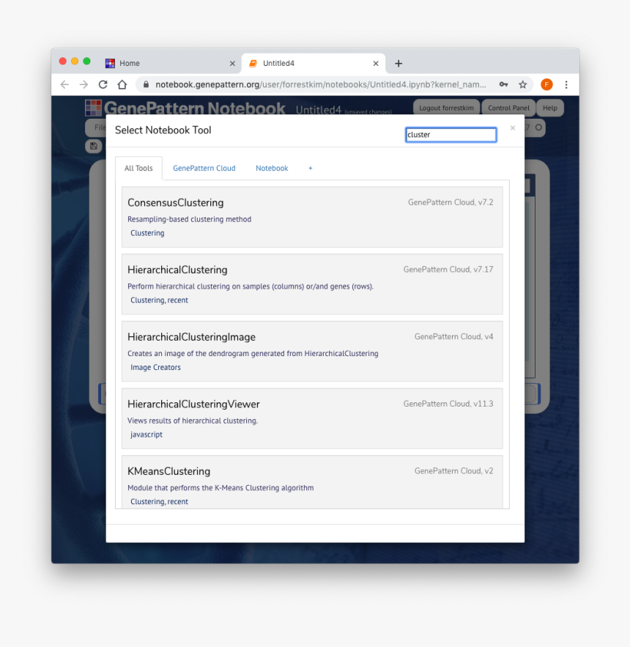
Task: Choose the KMeansClustering tool
Action: click(312, 482)
